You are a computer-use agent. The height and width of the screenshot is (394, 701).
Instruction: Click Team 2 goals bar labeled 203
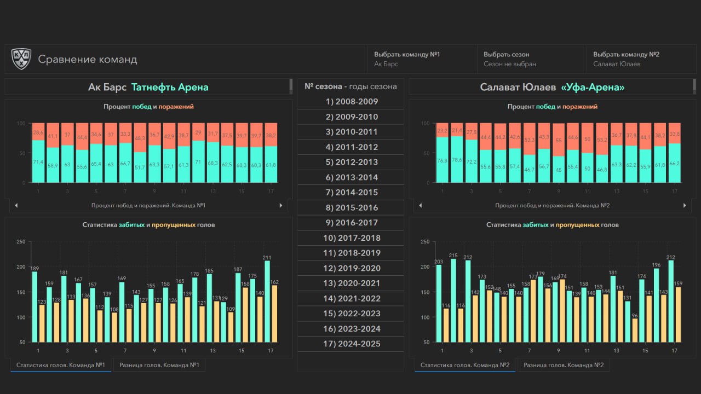(x=439, y=304)
